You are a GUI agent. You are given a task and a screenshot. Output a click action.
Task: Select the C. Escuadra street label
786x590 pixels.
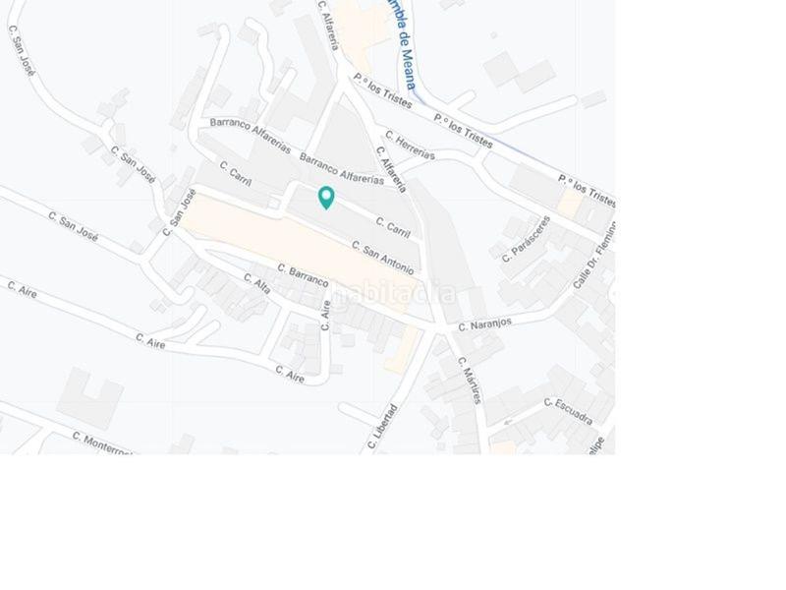tap(569, 411)
